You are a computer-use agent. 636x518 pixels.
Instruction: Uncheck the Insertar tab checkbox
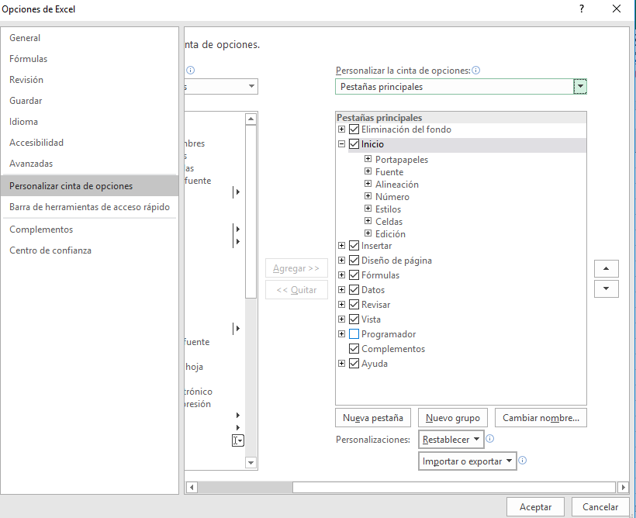(x=354, y=245)
